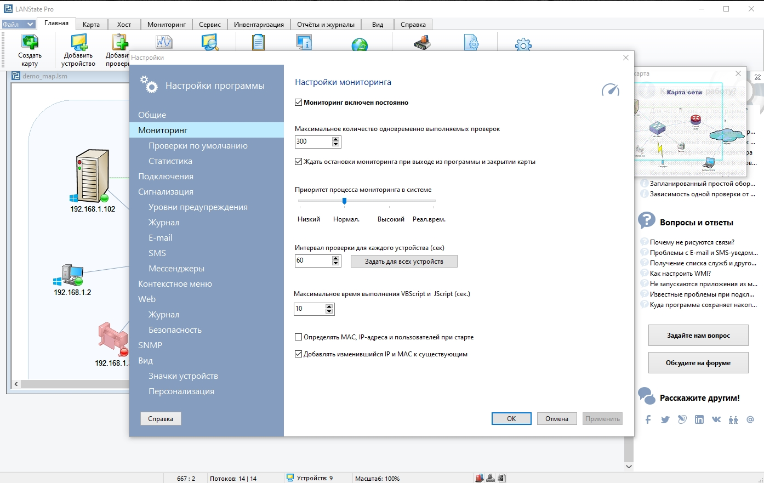The height and width of the screenshot is (483, 764).
Task: Click the blue gear settings toolbar icon
Action: 523,45
